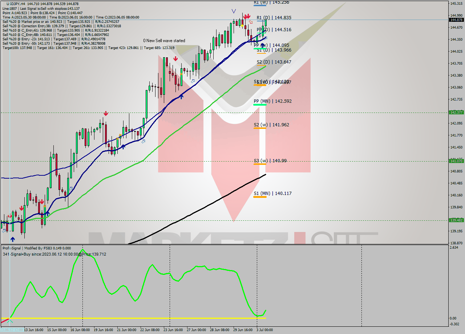Click the '341-Signal=Buy since:2023.06.12' indicator text

(54, 254)
